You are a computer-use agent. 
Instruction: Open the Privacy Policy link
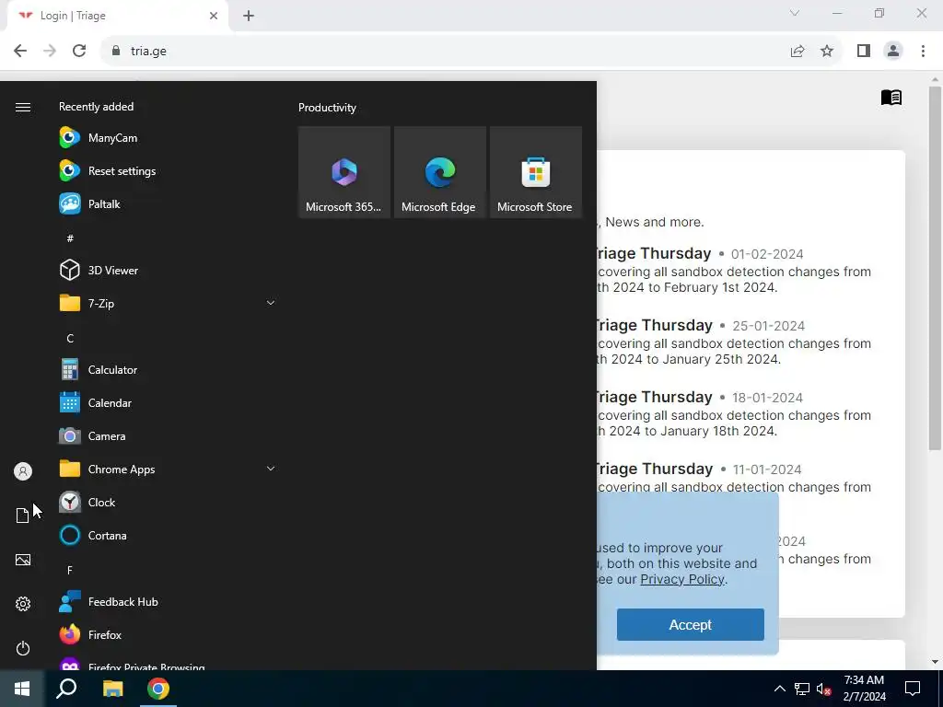682,579
